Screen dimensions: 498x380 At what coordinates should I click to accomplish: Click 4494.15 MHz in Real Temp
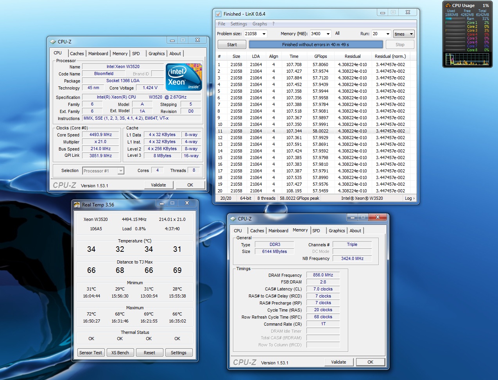point(134,219)
